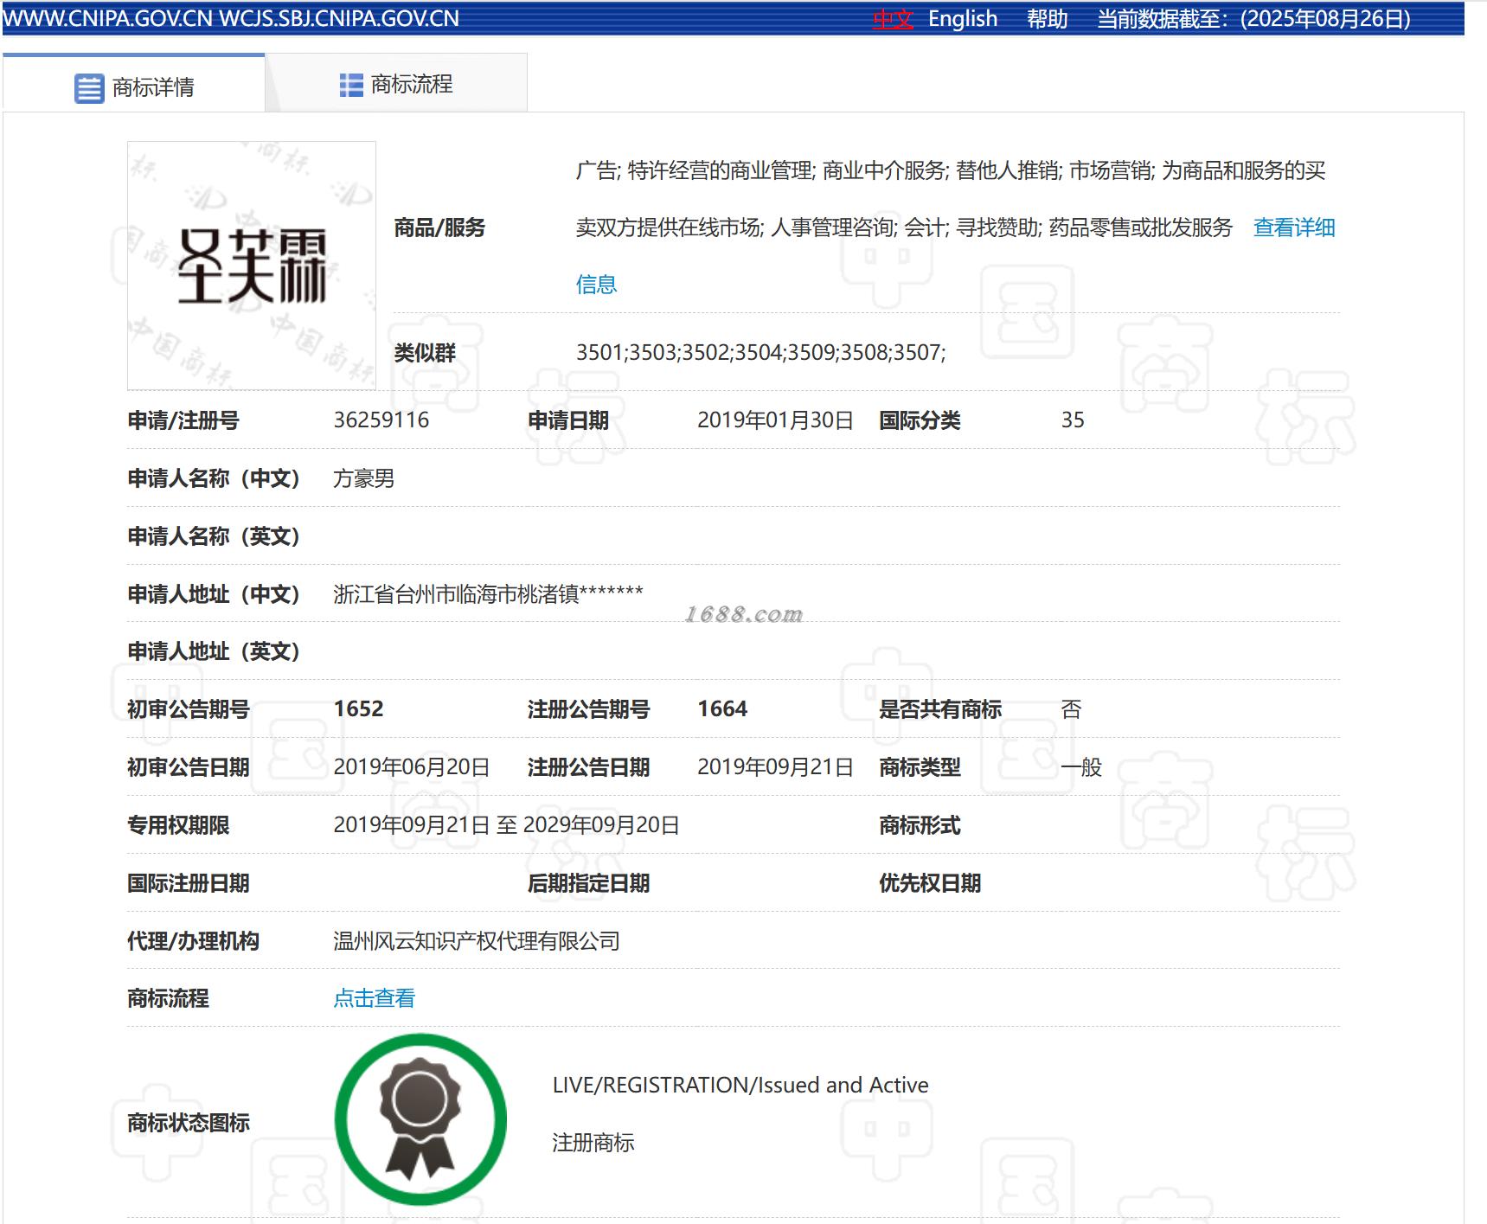Switch to the 商标流程 tab
Viewport: 1487px width, 1224px height.
point(396,84)
